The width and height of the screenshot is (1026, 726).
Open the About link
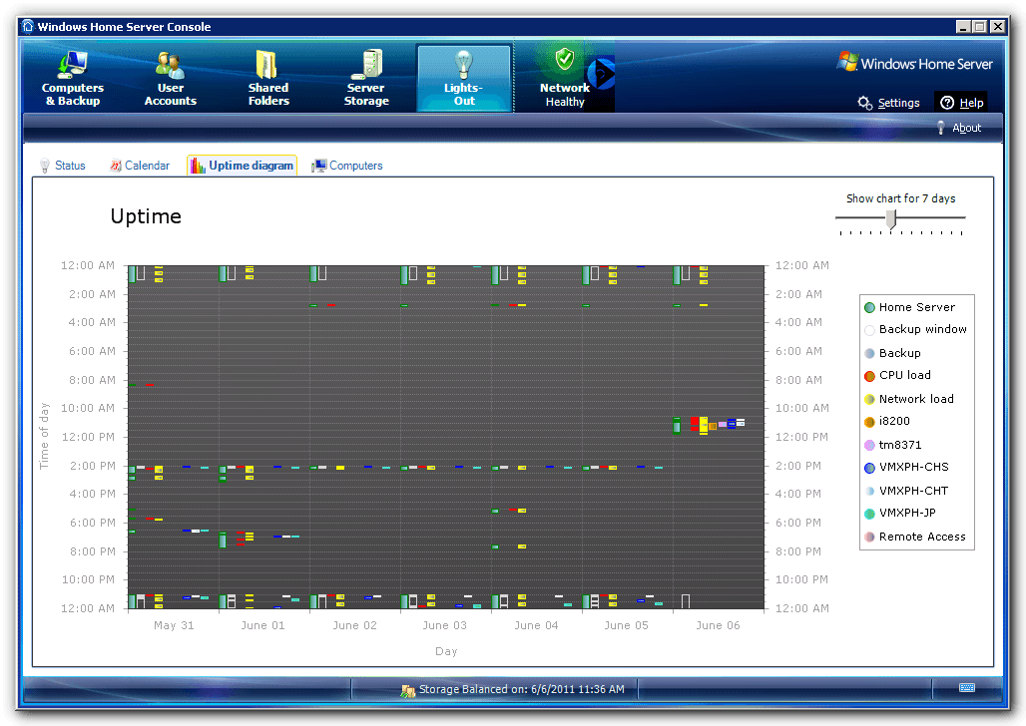966,128
